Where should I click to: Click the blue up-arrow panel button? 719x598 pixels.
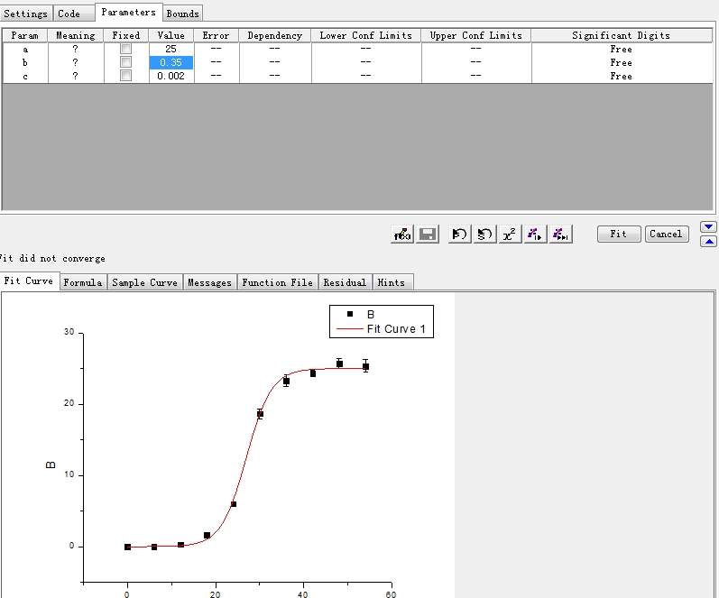coord(708,241)
